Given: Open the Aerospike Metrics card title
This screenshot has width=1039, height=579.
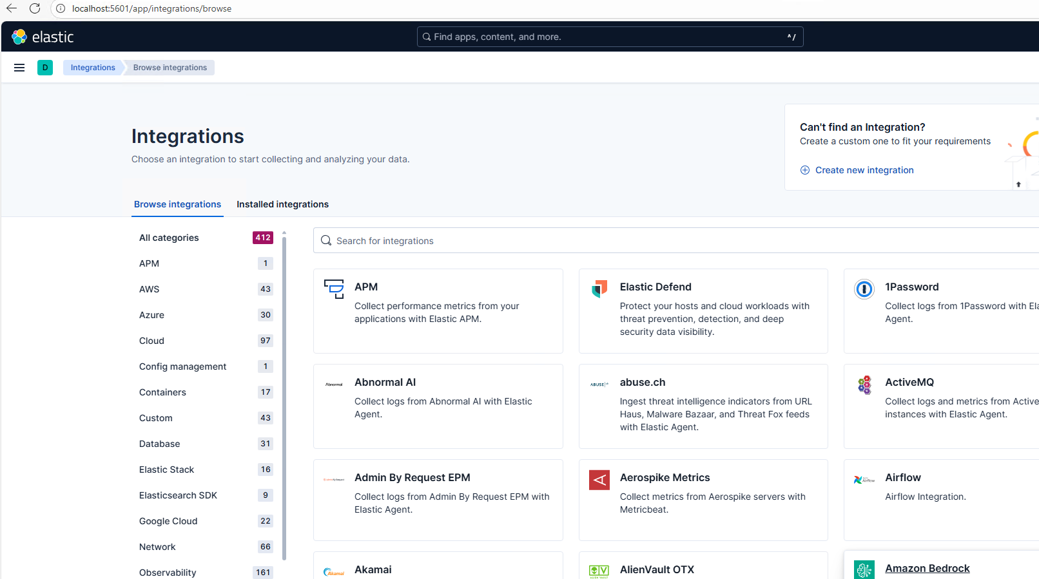Looking at the screenshot, I should [x=665, y=477].
